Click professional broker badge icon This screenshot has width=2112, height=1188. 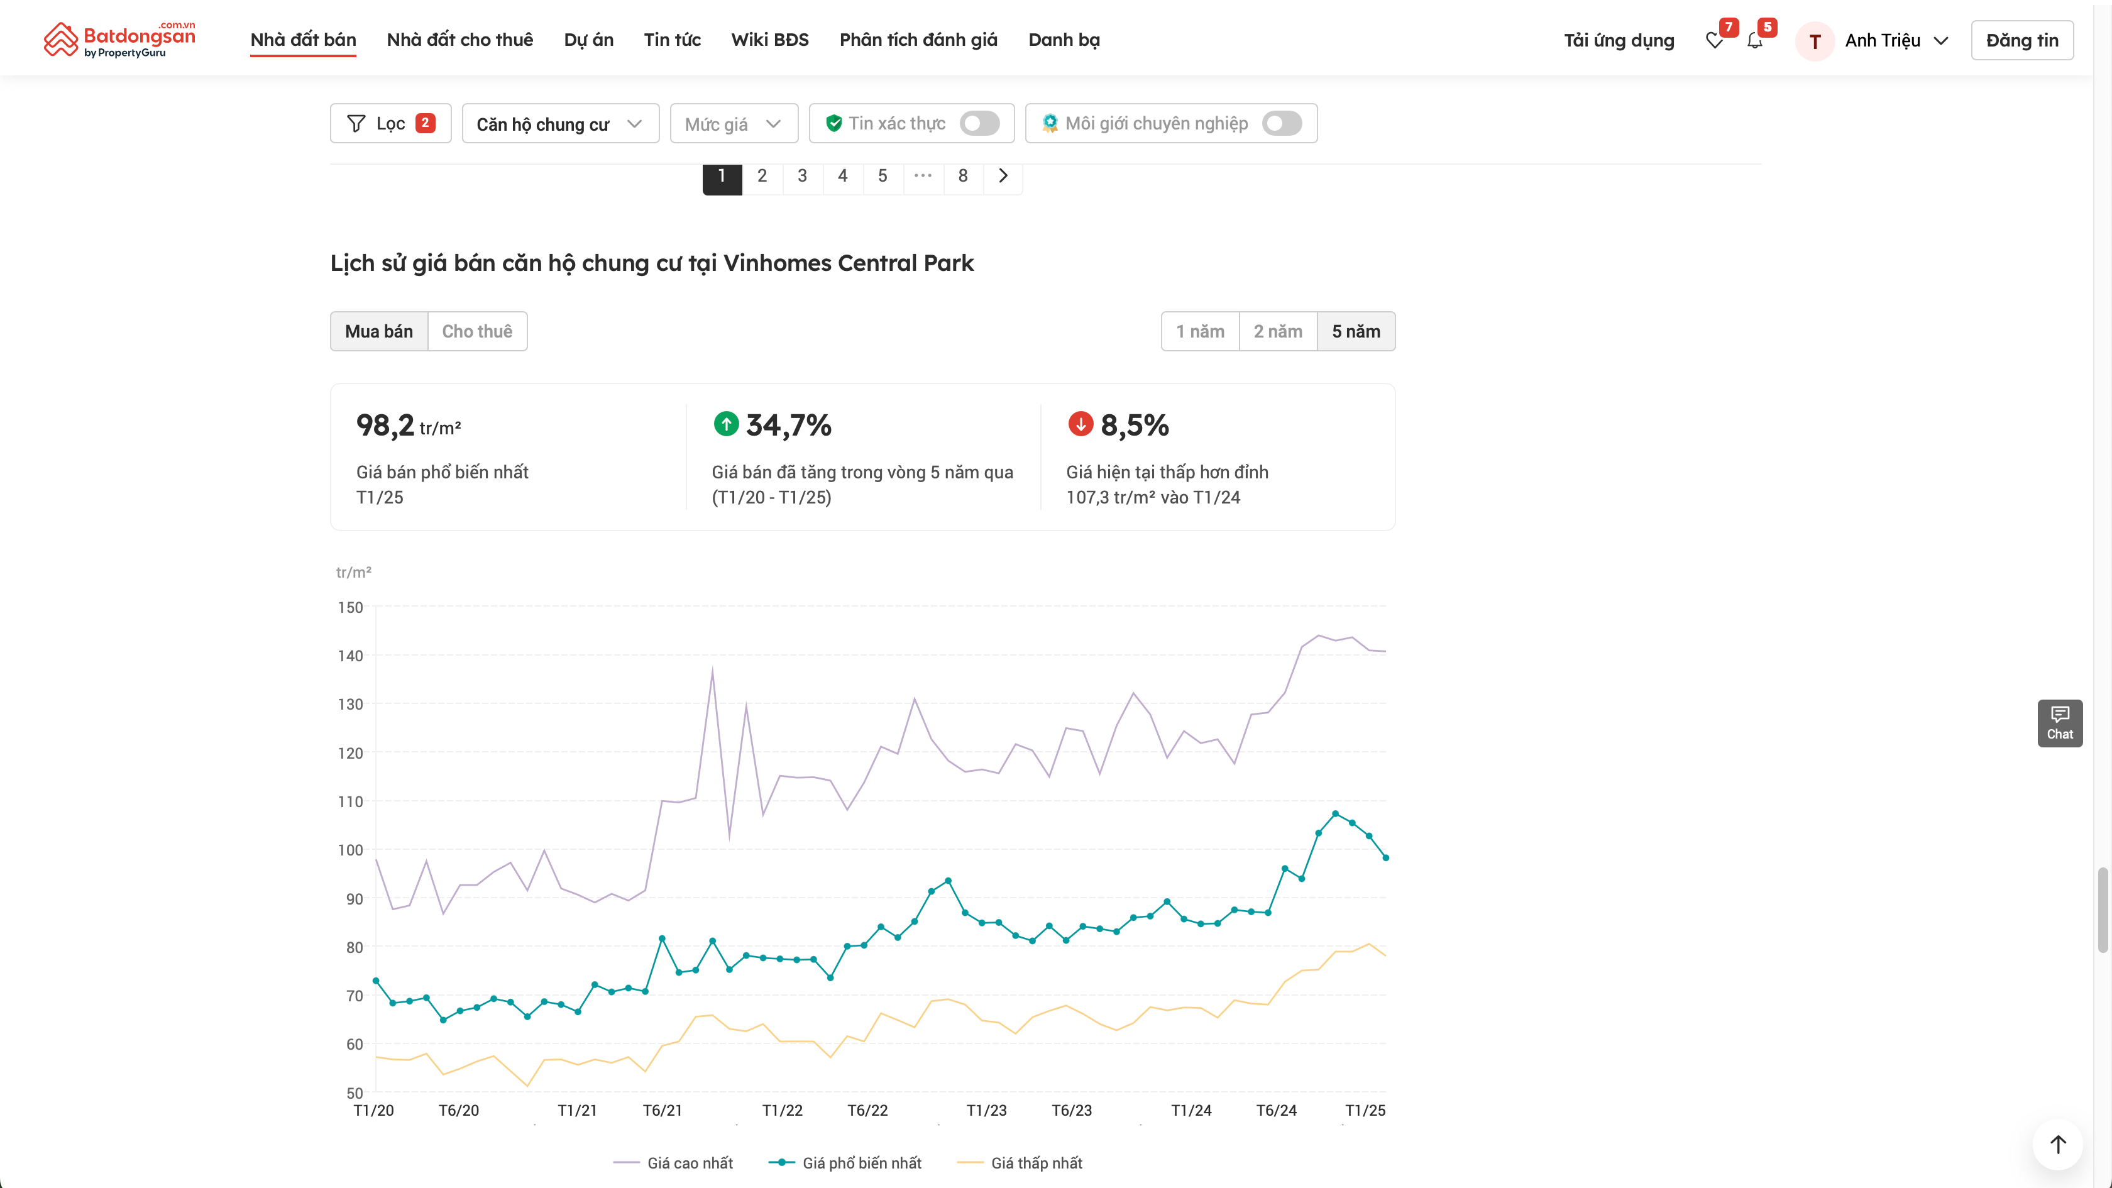point(1050,123)
